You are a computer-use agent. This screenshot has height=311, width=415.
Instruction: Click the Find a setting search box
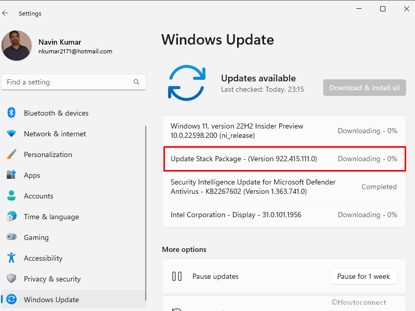(x=74, y=82)
